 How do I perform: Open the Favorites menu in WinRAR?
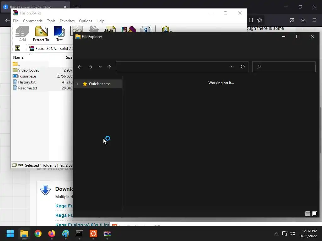(x=67, y=21)
